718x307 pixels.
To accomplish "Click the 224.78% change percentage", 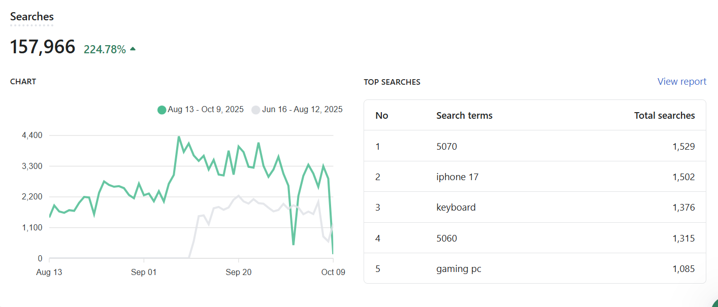I will (x=105, y=50).
